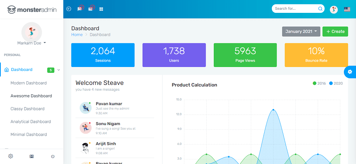Open the January 2021 dropdown
Image resolution: width=356 pixels, height=164 pixels.
[x=301, y=32]
